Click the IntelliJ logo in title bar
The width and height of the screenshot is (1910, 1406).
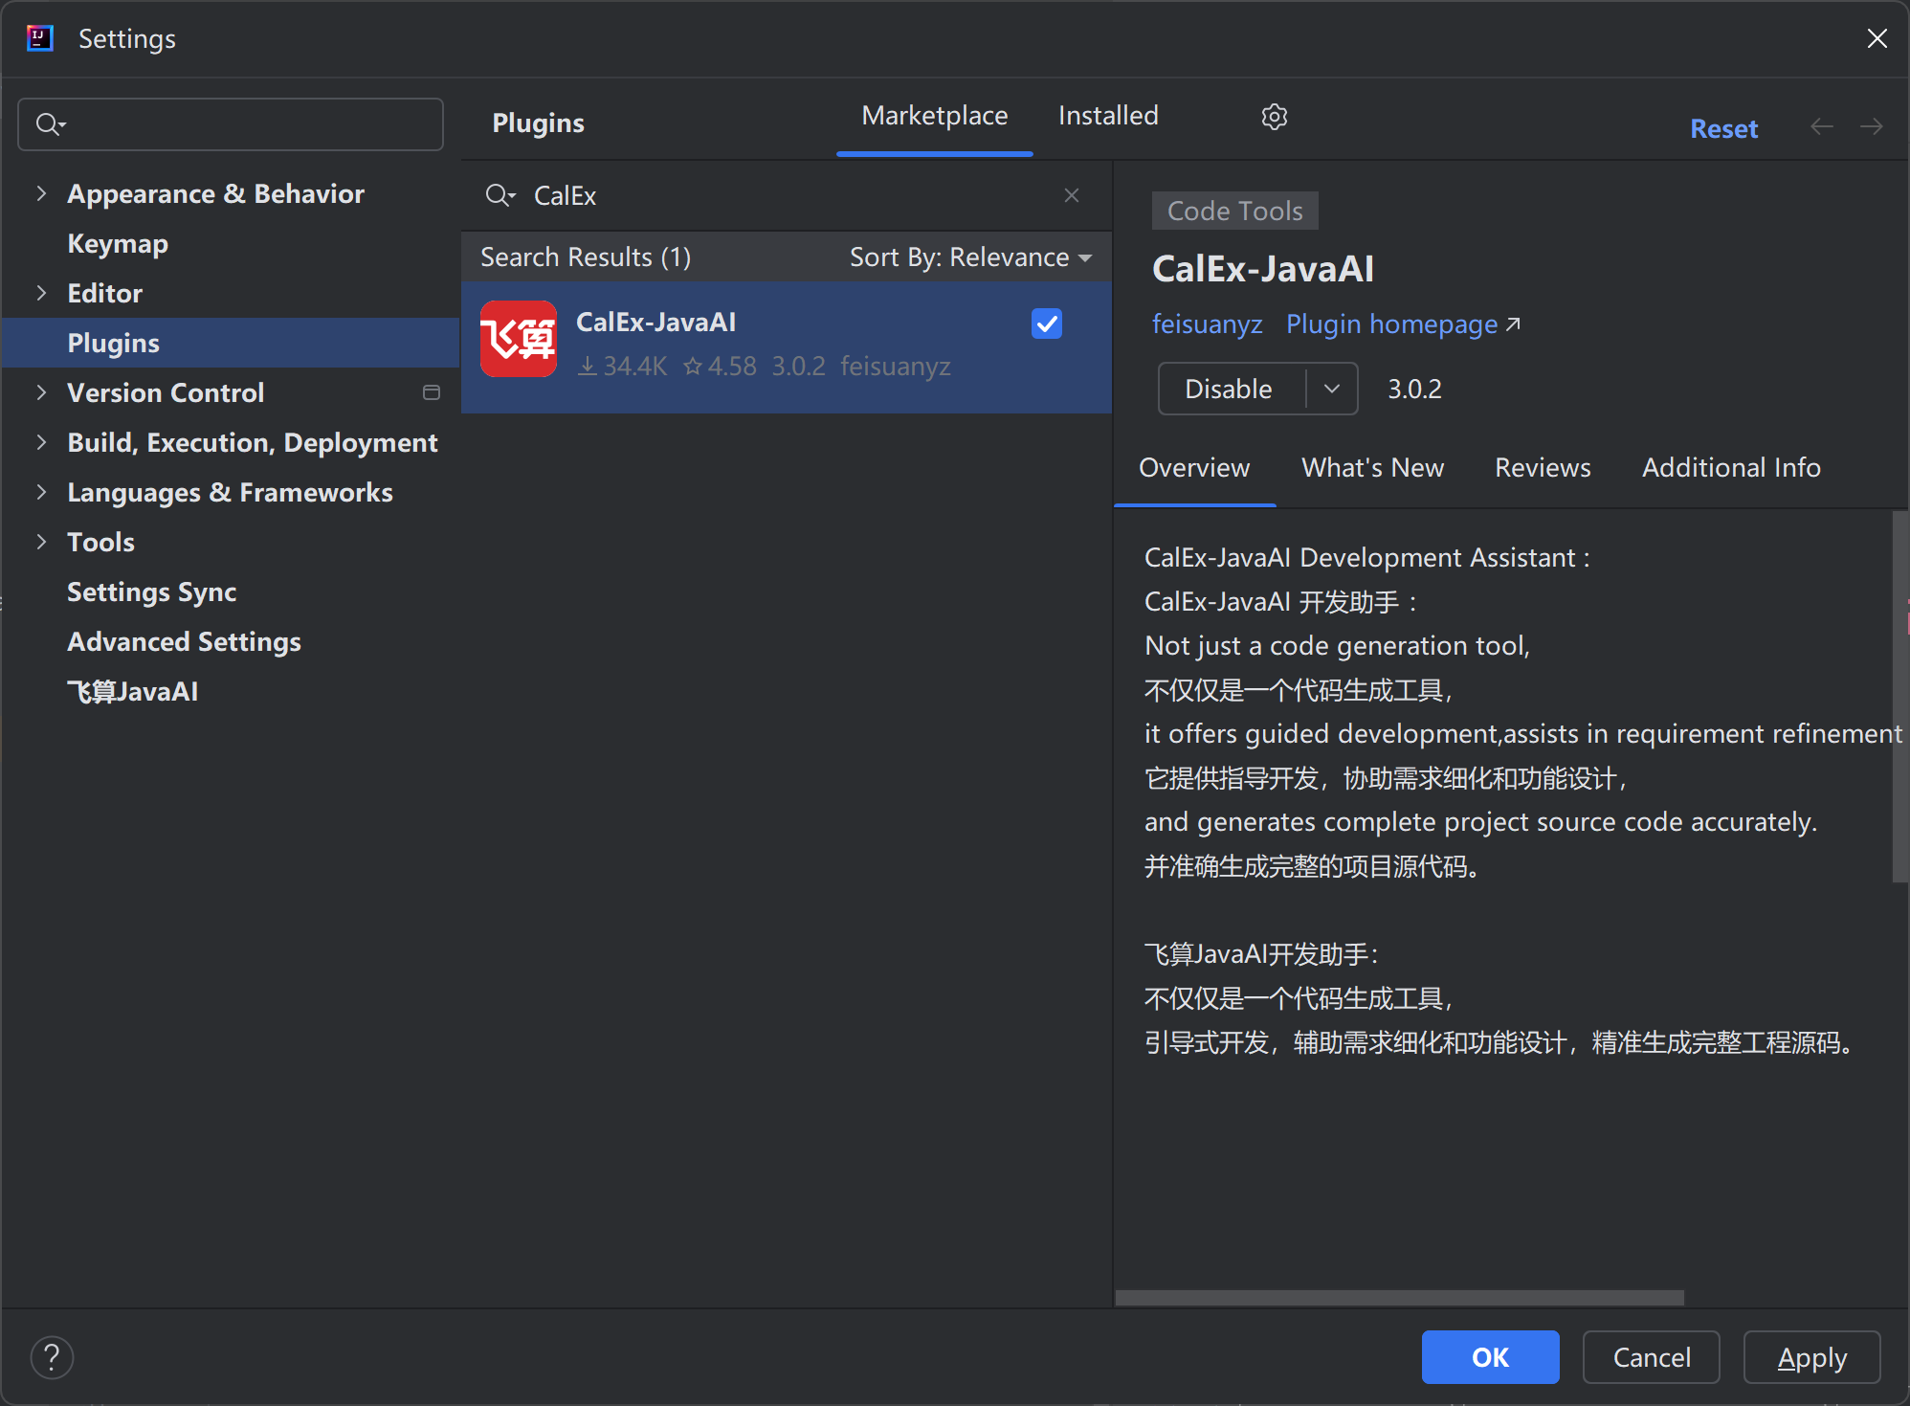point(39,38)
